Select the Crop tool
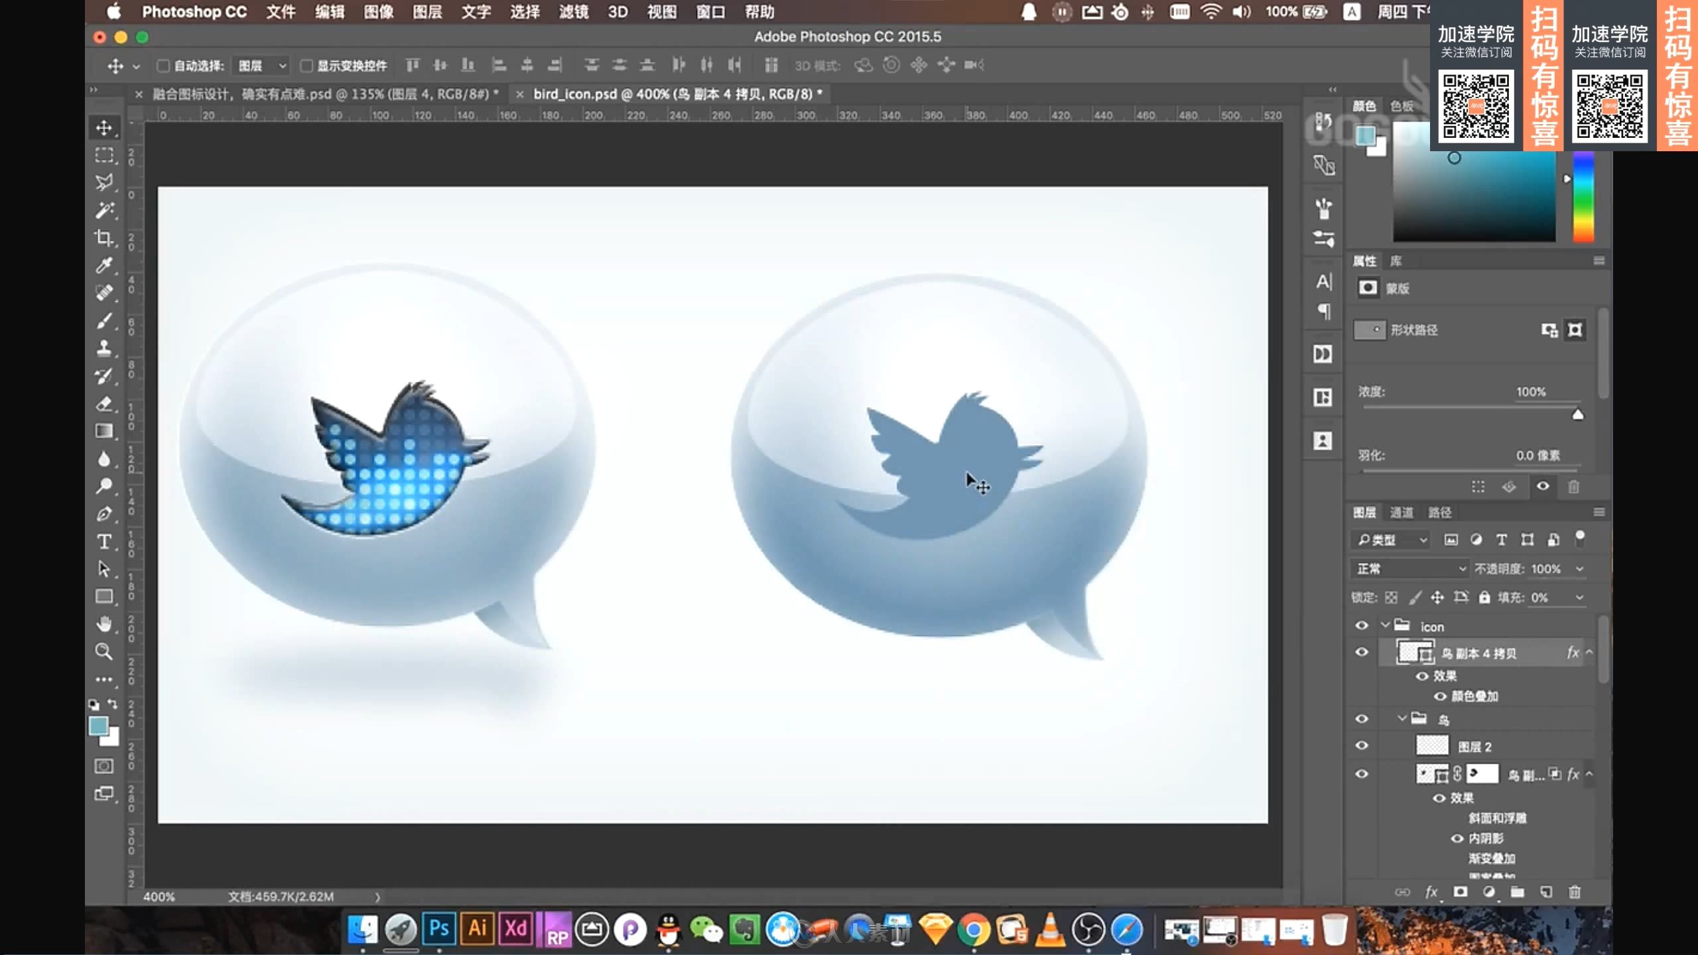Screen dimensions: 1698x955 104,237
